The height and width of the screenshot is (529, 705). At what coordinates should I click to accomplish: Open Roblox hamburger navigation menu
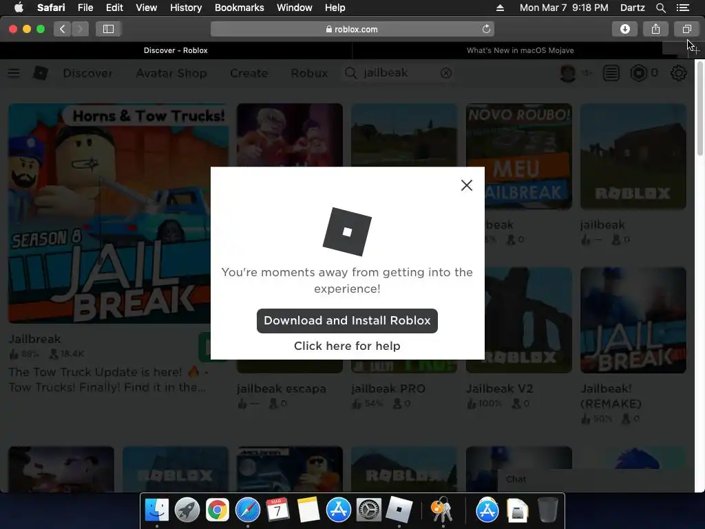14,73
